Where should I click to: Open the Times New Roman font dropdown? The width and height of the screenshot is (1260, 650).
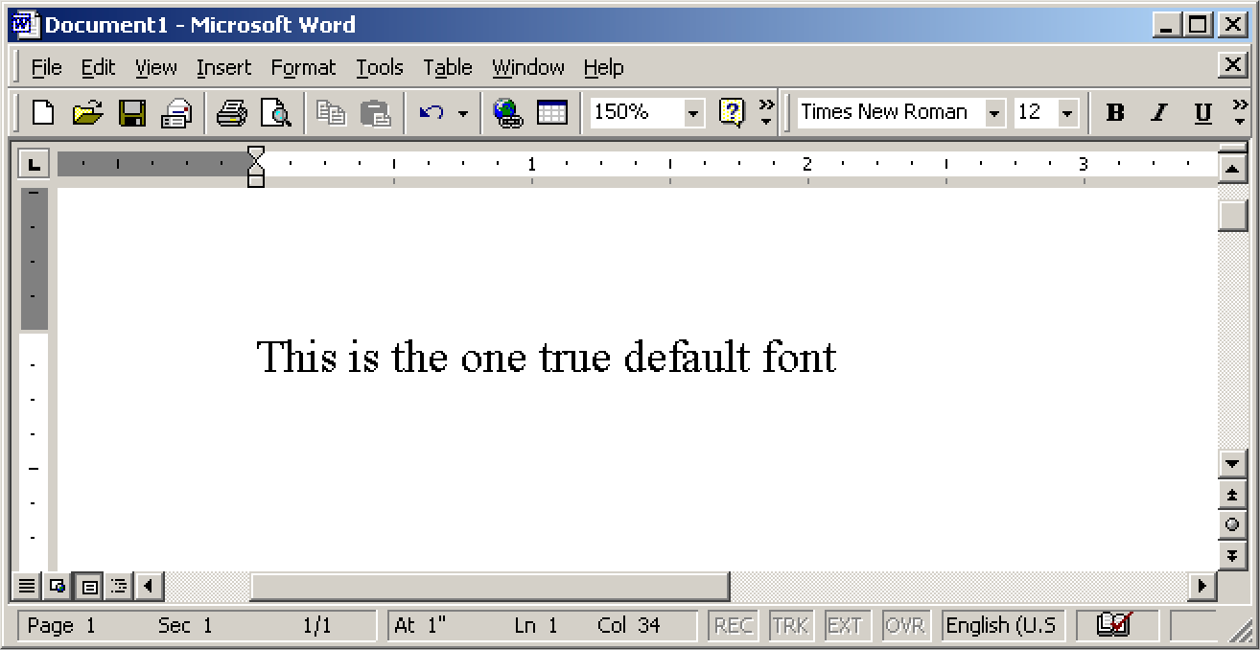pyautogui.click(x=994, y=113)
